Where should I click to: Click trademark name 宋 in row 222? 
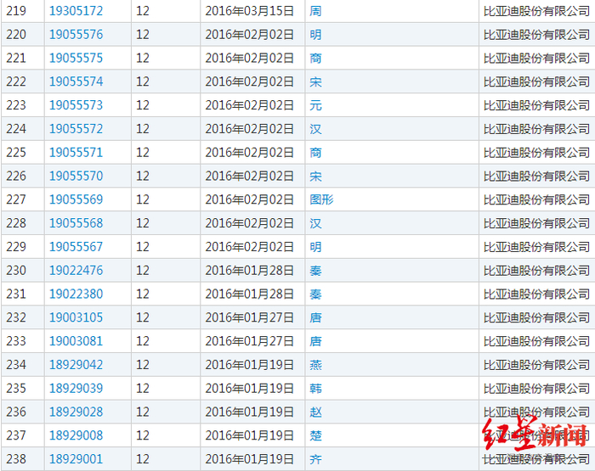point(315,81)
